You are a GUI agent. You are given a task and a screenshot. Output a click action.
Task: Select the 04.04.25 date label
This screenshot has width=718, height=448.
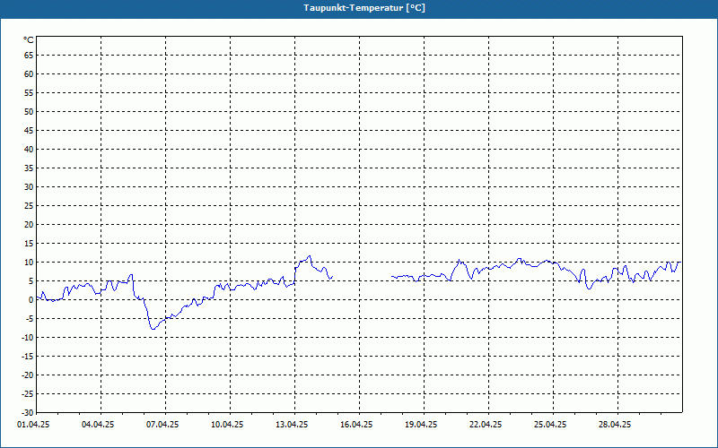pos(98,425)
